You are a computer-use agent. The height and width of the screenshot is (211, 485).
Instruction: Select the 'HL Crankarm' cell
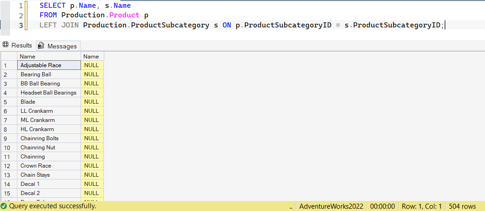[x=49, y=129]
